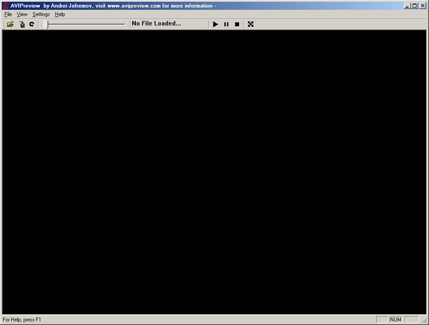Click the AVIPreview application icon in title bar
The width and height of the screenshot is (429, 325).
tap(6, 6)
